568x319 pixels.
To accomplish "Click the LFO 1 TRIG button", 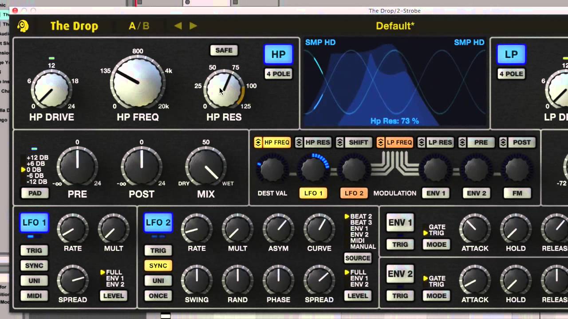I will [x=34, y=250].
